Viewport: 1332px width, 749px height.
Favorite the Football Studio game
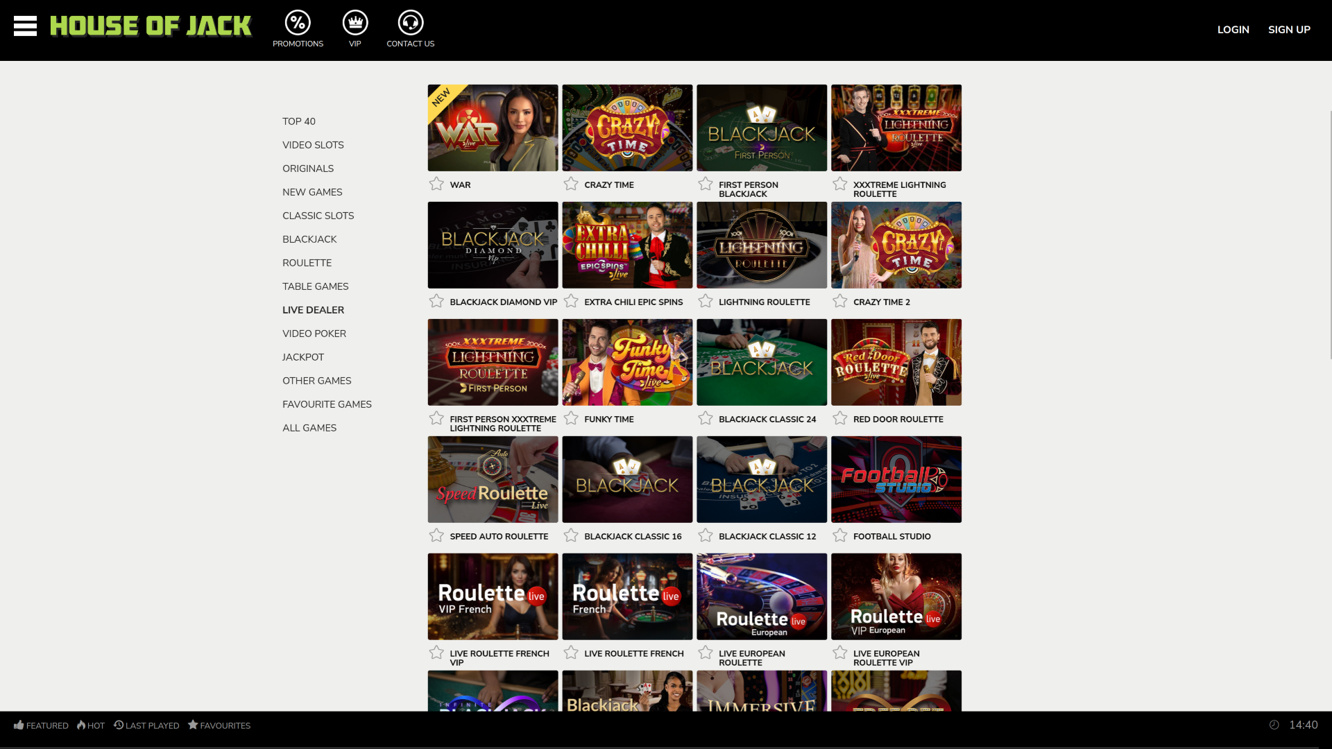pyautogui.click(x=841, y=535)
